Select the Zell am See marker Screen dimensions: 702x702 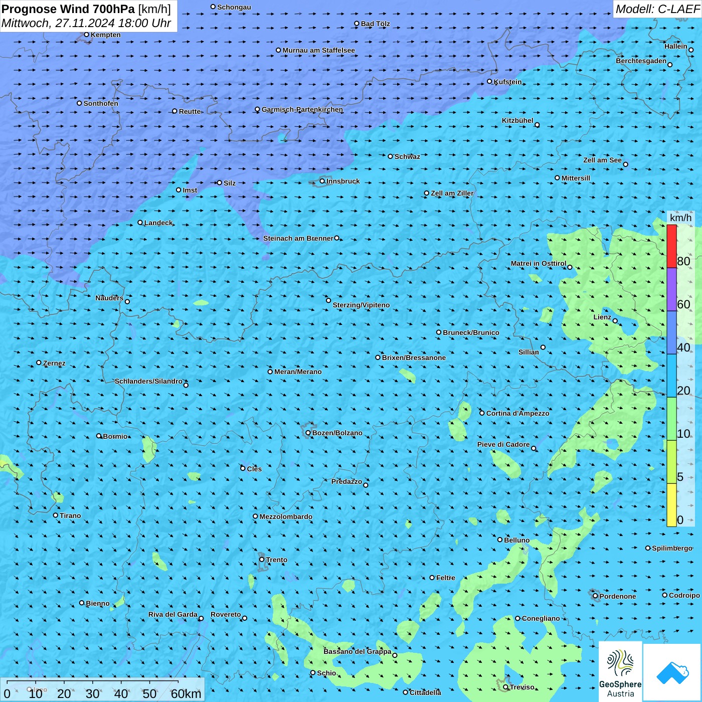[626, 164]
